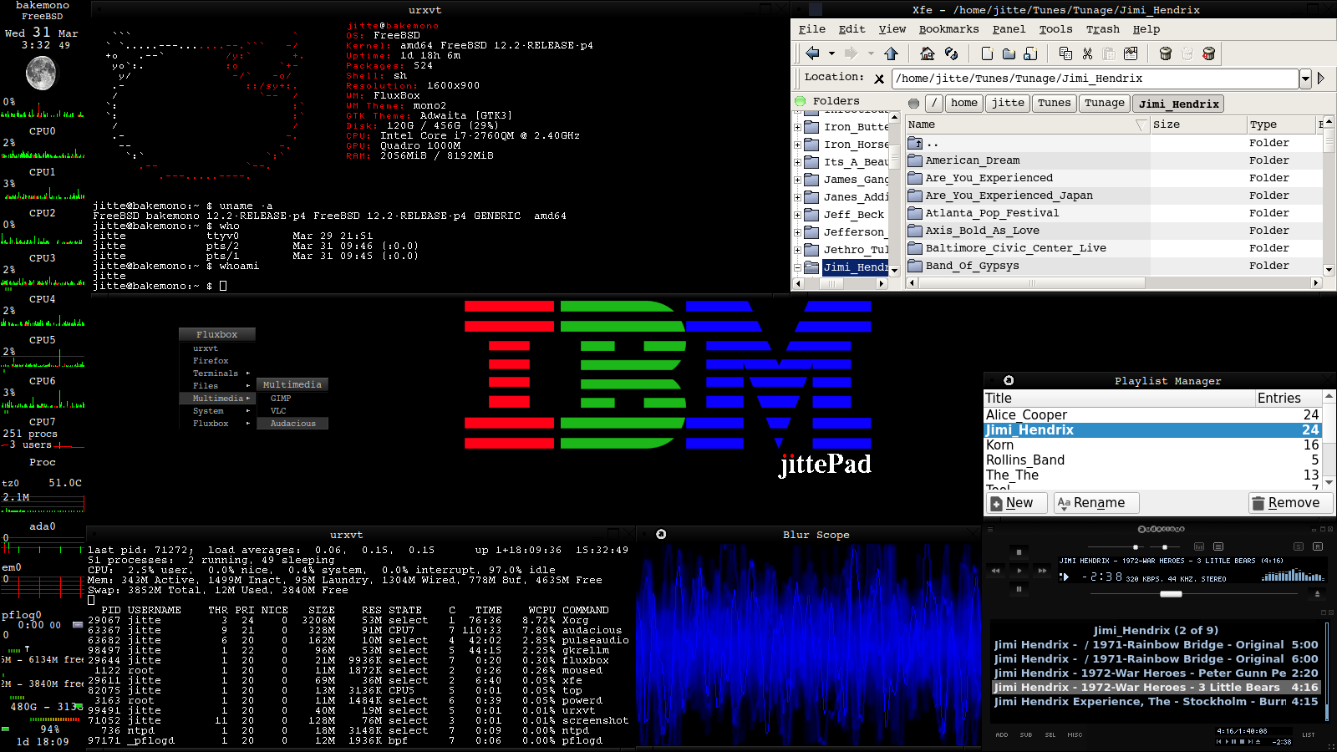Skip to next track in Audacious
Screen dimensions: 1337x752
click(1042, 571)
